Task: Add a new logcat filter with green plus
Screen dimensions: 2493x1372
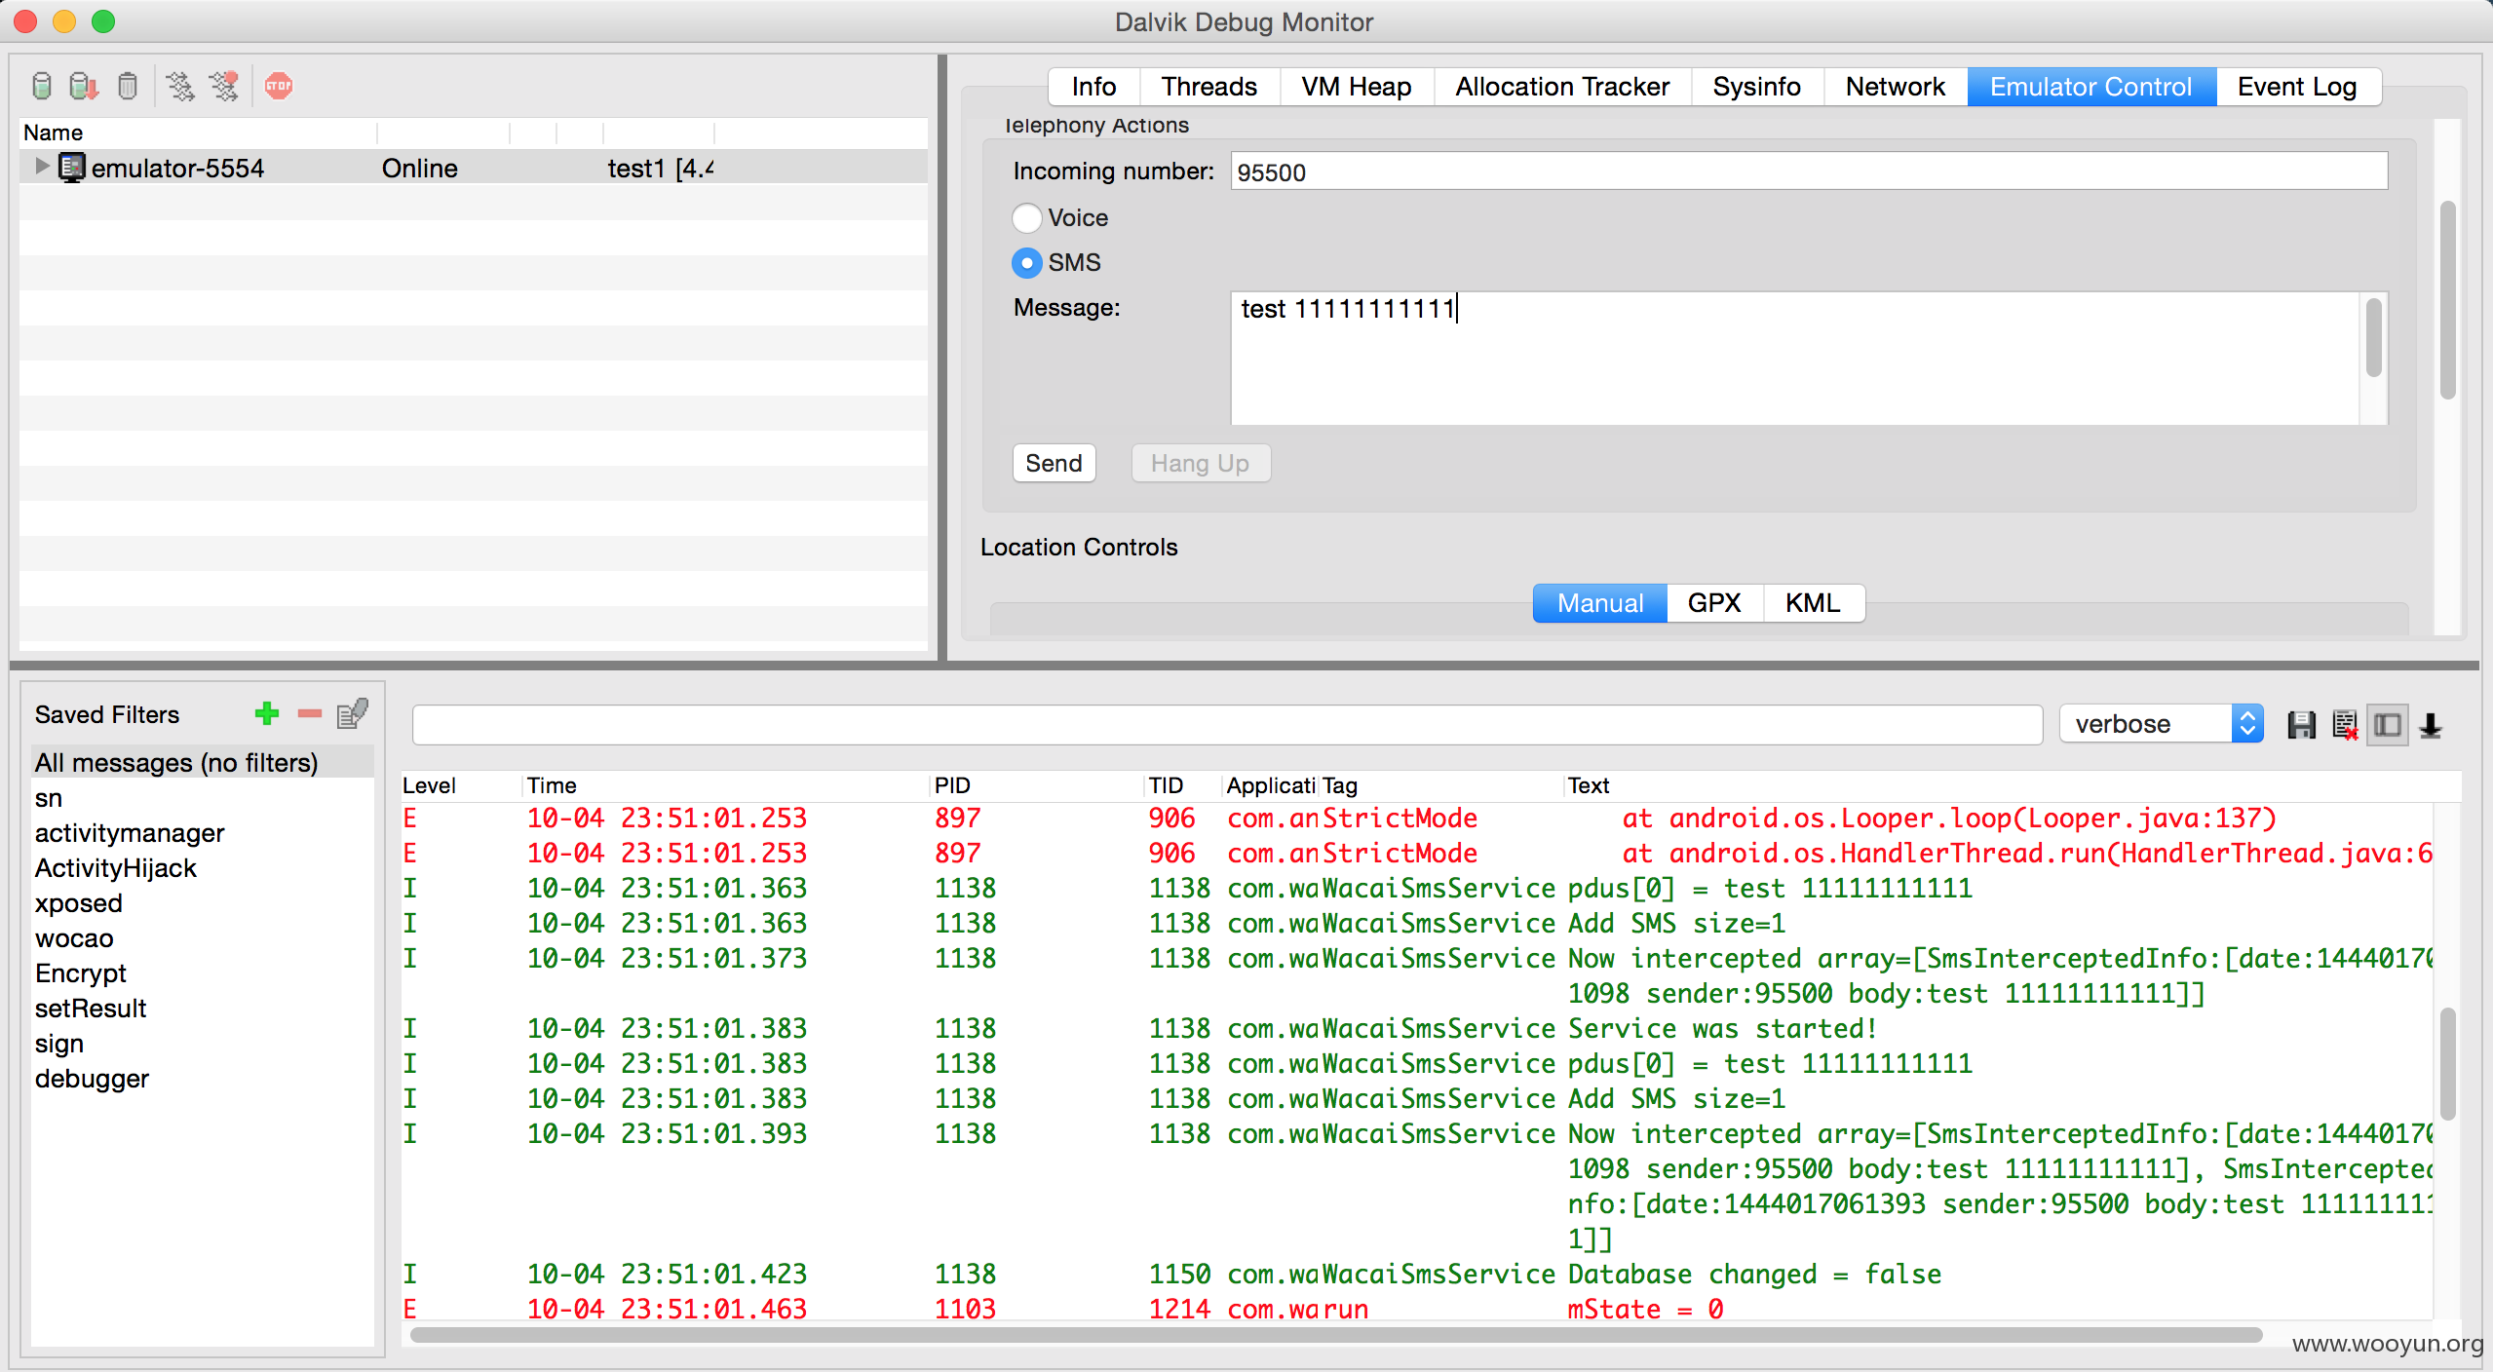Action: coord(267,713)
